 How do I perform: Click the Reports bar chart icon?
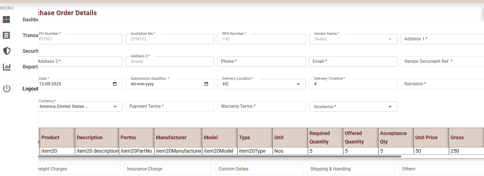(6, 67)
